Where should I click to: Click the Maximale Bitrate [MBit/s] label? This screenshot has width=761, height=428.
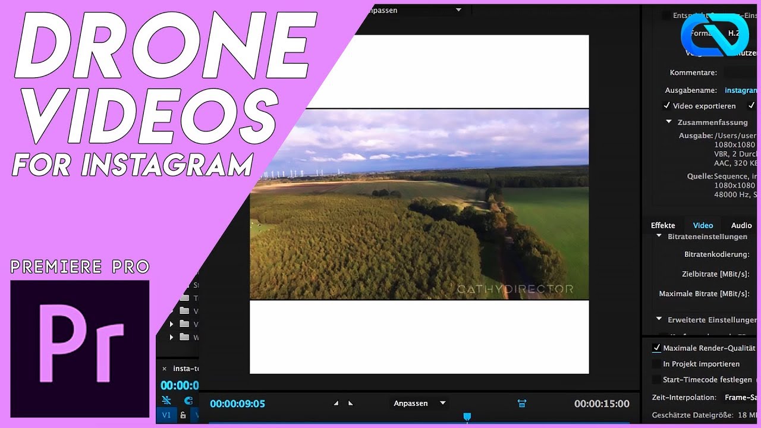point(704,294)
